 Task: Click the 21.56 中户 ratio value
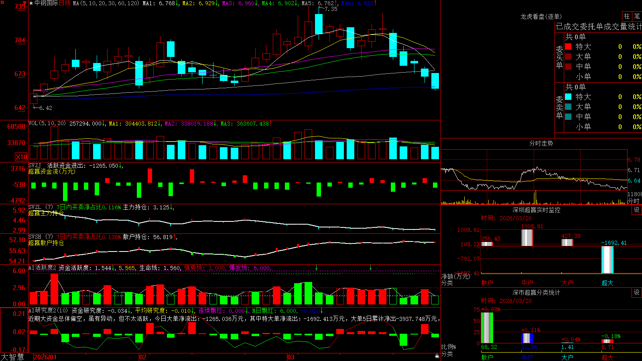pyautogui.click(x=529, y=347)
